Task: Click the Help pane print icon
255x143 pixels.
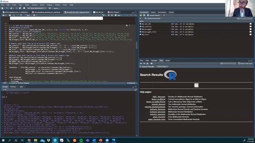Action: click(x=151, y=64)
